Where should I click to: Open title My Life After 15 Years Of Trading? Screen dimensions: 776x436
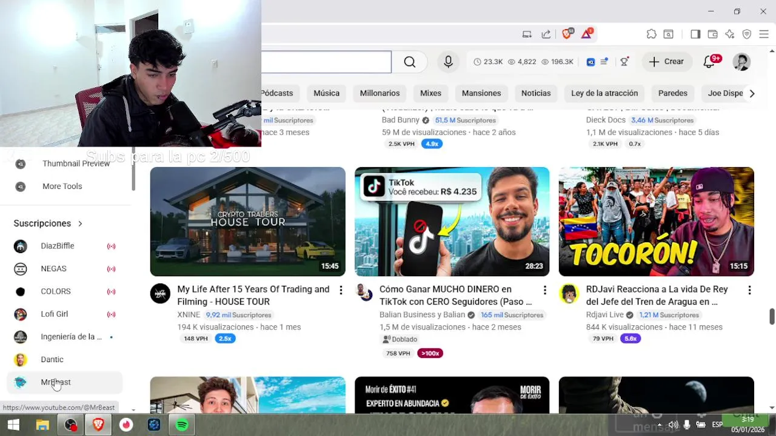[x=253, y=296]
